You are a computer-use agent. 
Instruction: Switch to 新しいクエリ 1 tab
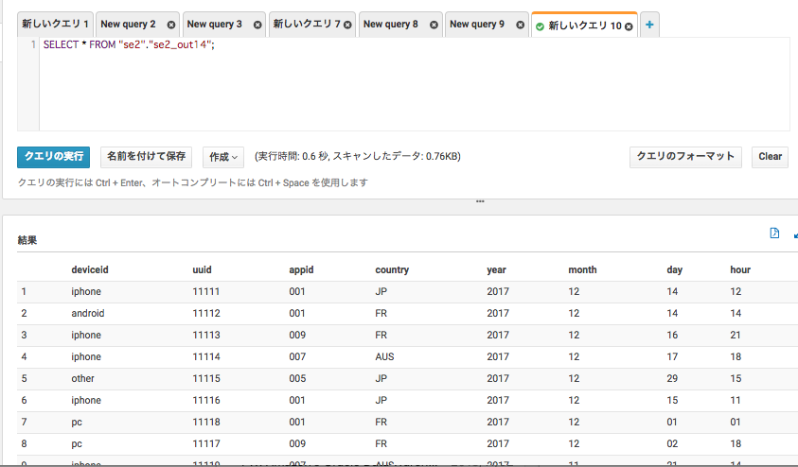click(55, 24)
